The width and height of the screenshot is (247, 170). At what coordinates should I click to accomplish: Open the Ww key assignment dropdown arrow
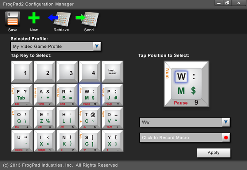226,122
